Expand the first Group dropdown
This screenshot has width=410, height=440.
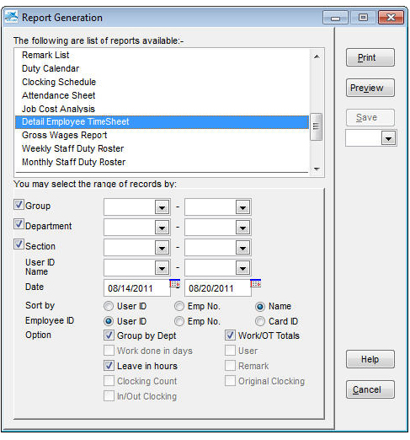click(x=162, y=207)
